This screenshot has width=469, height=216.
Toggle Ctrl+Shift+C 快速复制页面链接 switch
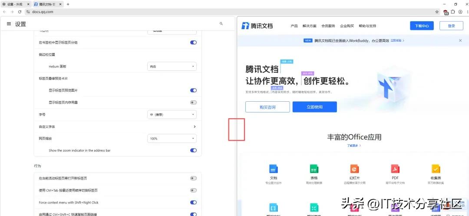[194, 214]
